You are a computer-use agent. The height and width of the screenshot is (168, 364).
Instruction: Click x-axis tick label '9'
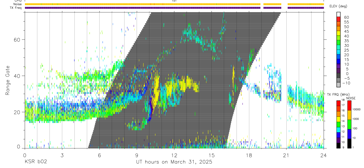[x=137, y=155]
